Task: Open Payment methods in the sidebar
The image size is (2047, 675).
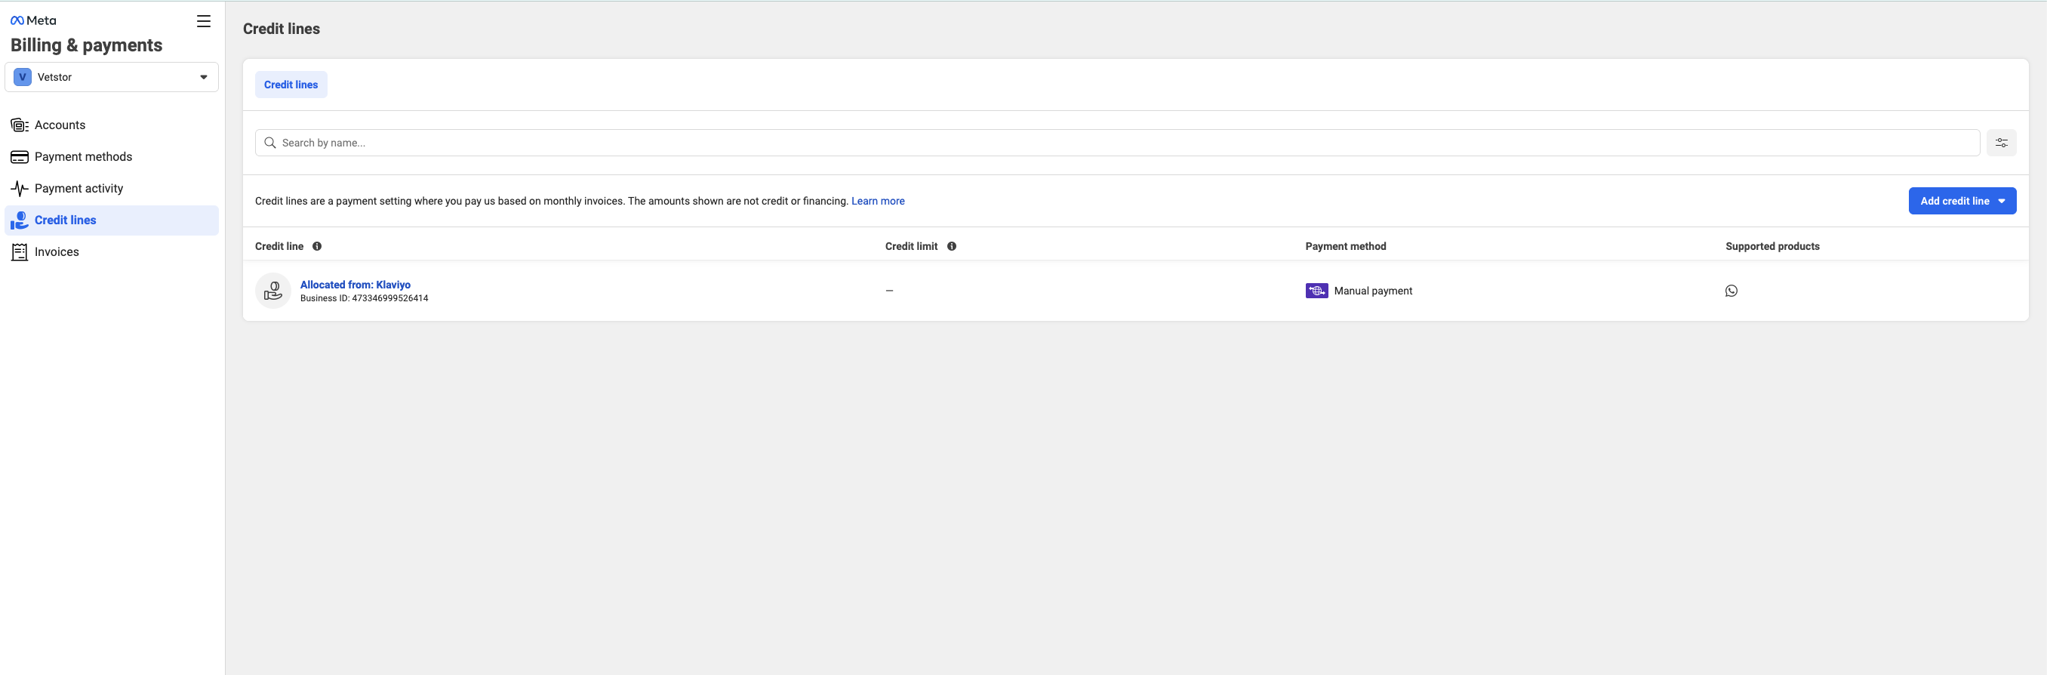Action: (x=82, y=156)
